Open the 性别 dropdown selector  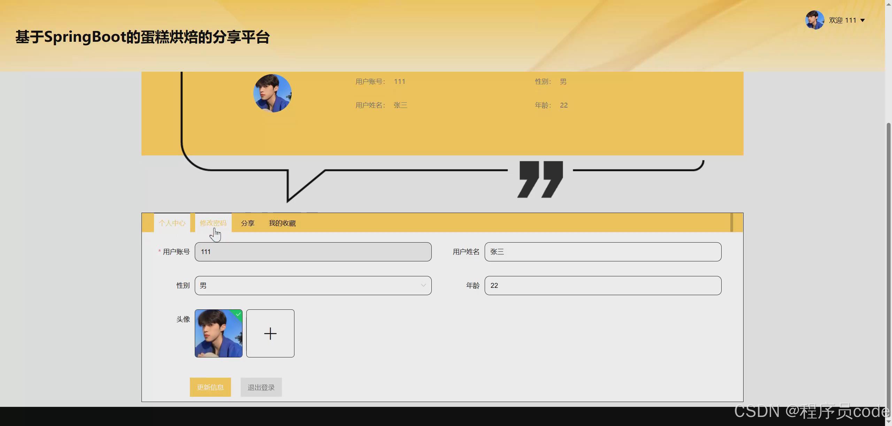[313, 285]
